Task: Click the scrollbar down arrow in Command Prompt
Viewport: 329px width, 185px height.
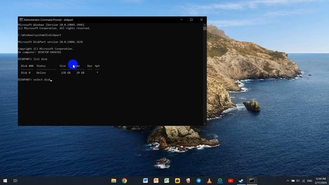Action: click(x=205, y=124)
